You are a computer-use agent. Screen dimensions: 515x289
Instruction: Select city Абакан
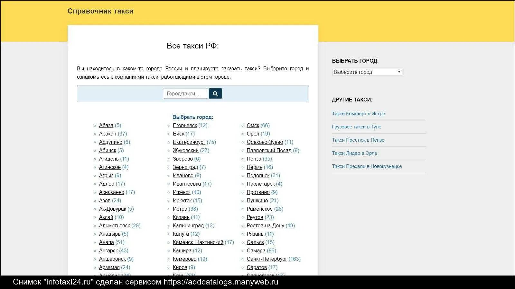(x=108, y=134)
